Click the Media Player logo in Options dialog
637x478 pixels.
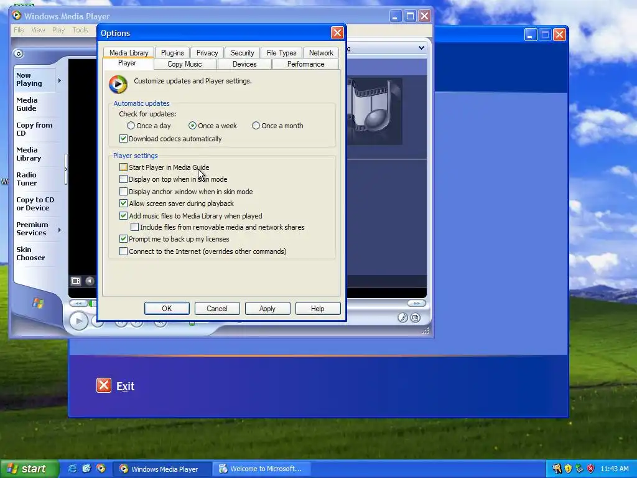pos(118,84)
